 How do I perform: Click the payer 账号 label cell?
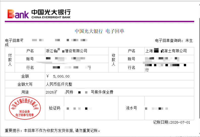(x=30, y=59)
